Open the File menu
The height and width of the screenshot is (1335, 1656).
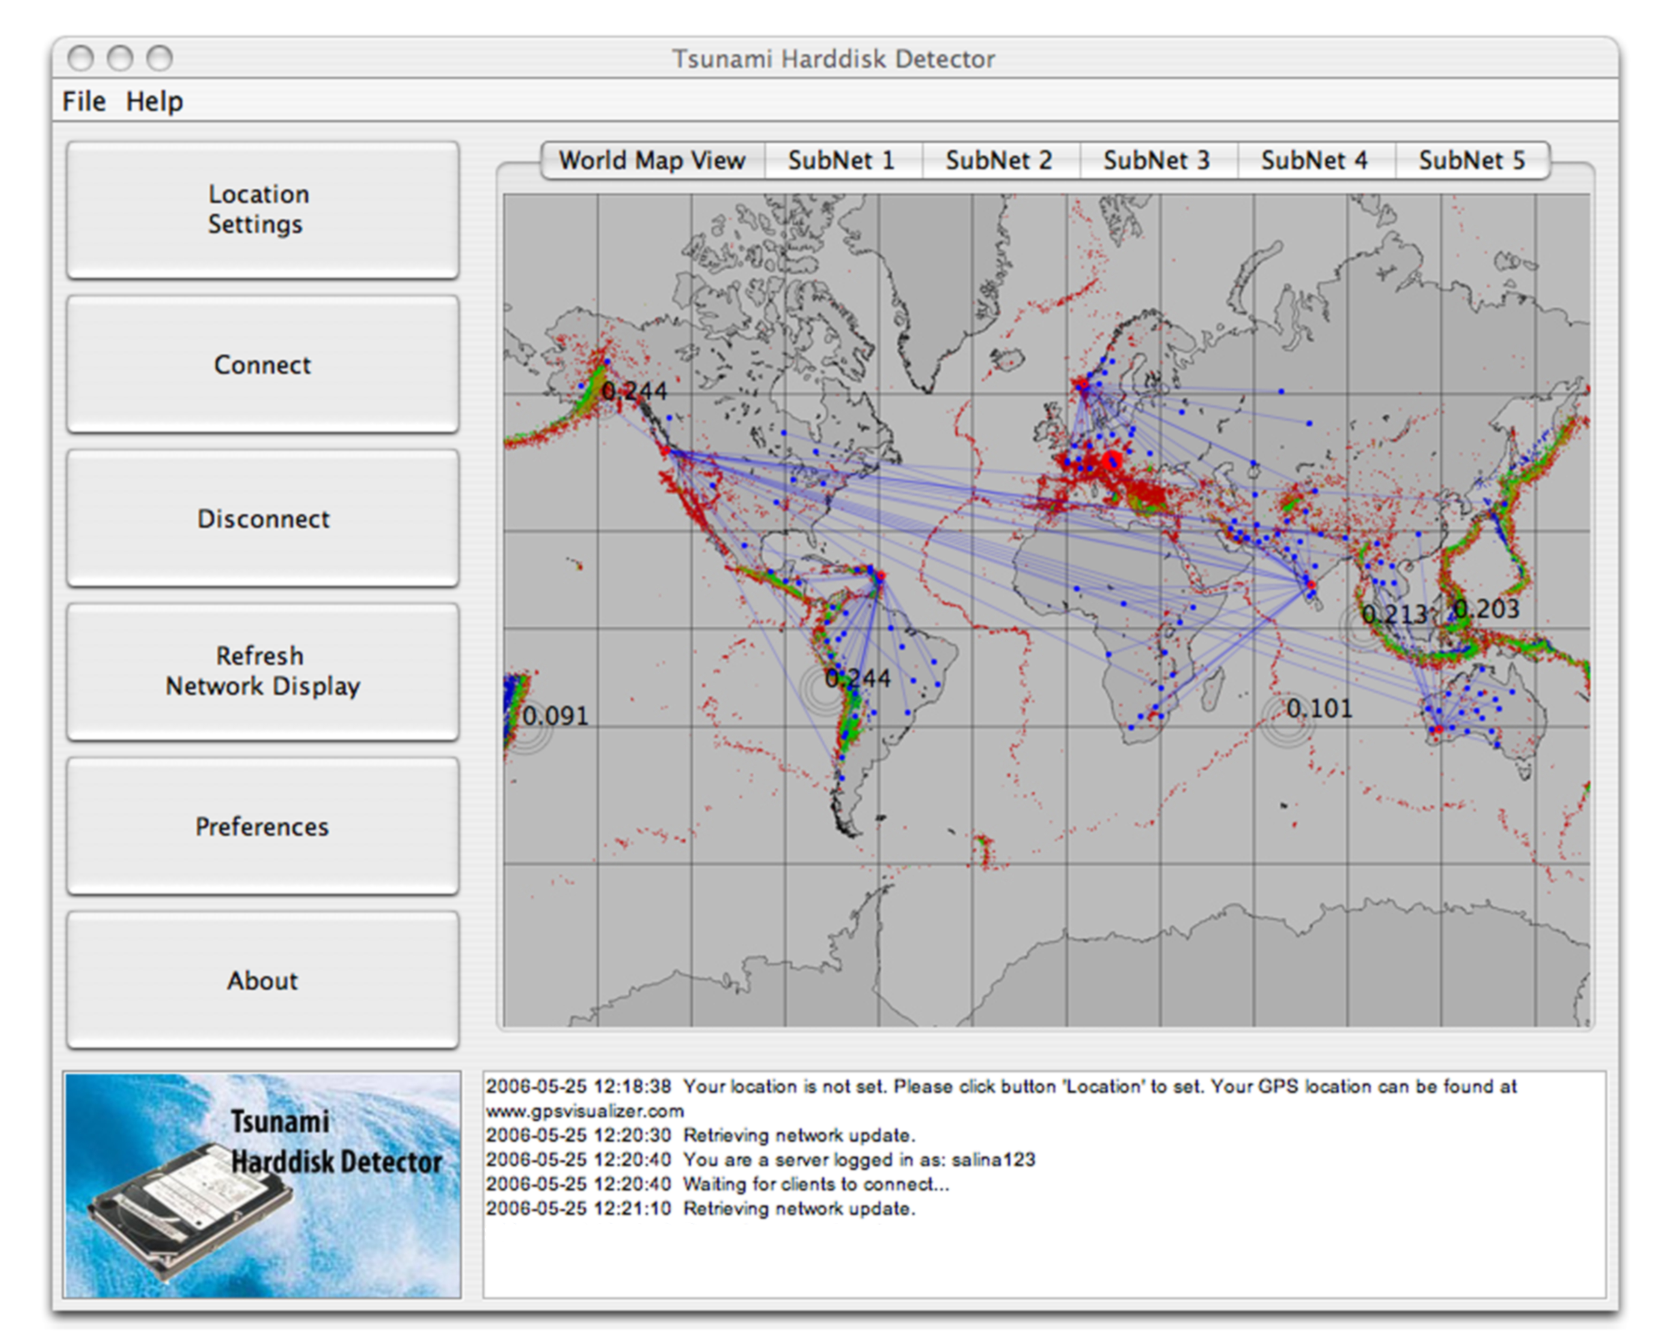[x=84, y=101]
